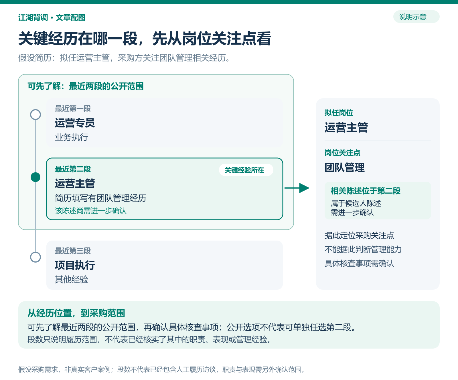Click 运营主管 in the 最近第二段 card
Viewport: 458px width, 380px height.
(75, 183)
